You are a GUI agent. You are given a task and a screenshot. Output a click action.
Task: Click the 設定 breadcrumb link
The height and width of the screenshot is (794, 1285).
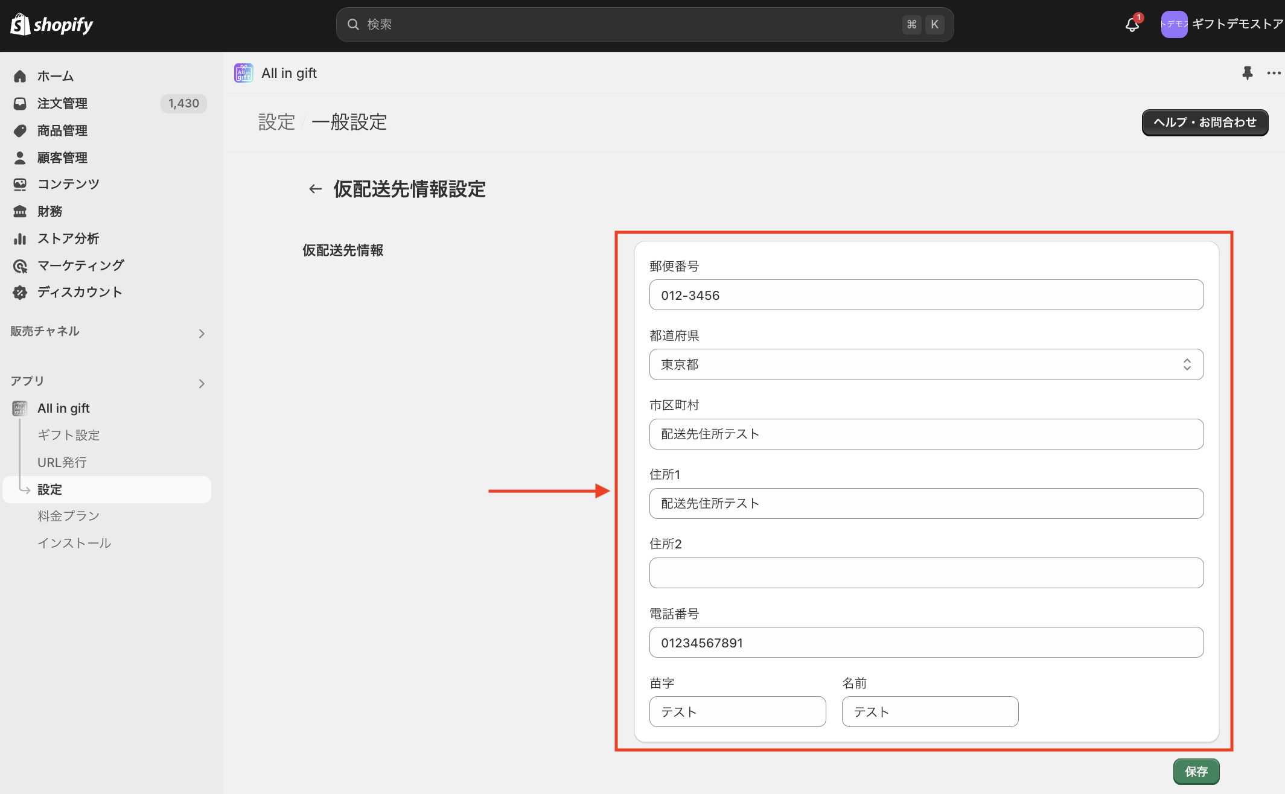coord(276,122)
